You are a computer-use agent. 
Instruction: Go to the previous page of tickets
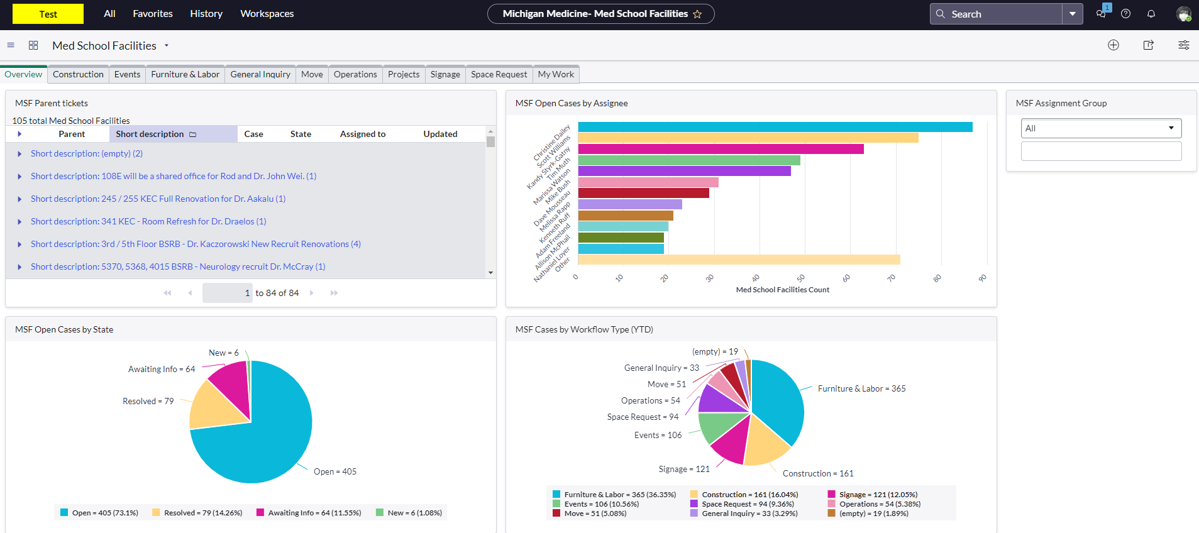pos(190,293)
